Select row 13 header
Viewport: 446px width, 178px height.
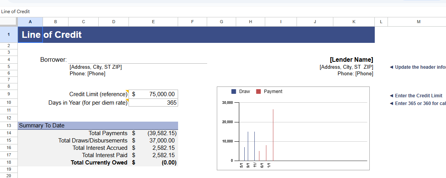(x=9, y=125)
